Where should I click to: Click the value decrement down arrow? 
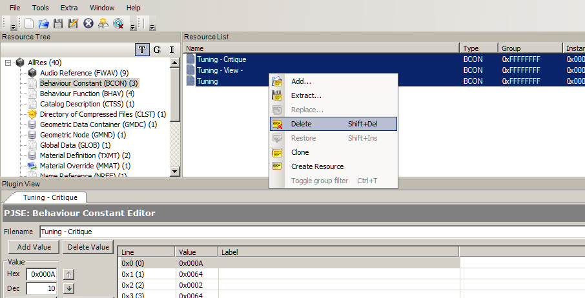point(70,288)
